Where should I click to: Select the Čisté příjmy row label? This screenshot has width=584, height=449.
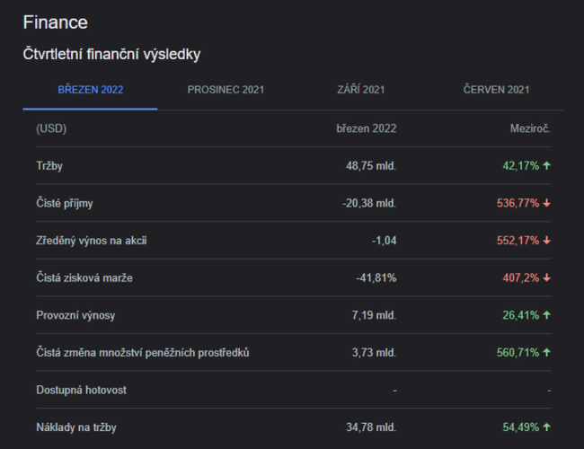[x=64, y=204]
